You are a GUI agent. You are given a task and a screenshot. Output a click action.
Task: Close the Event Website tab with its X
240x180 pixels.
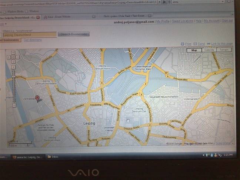pyautogui.click(x=94, y=16)
